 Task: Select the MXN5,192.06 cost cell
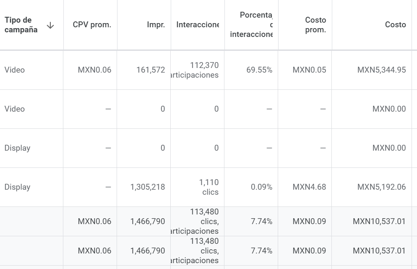click(381, 187)
